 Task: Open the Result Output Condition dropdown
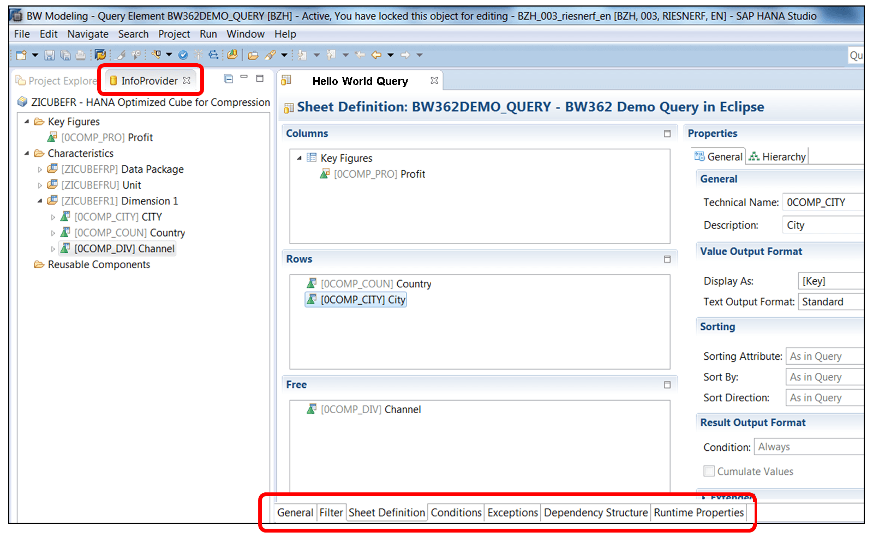pyautogui.click(x=809, y=447)
